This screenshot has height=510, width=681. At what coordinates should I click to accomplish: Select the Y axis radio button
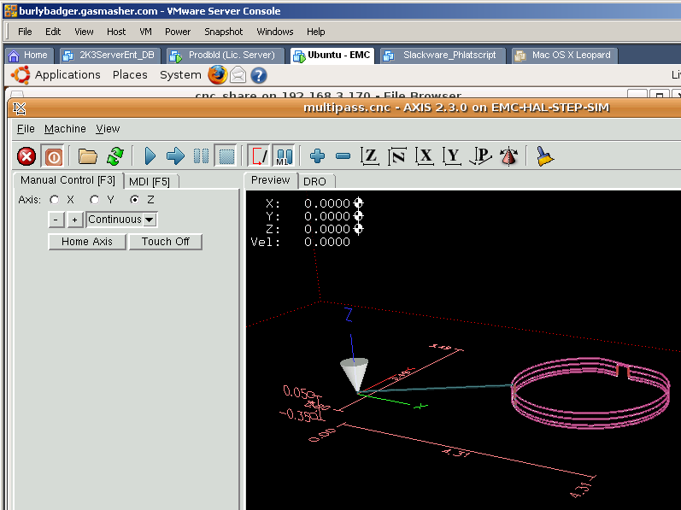coord(96,199)
